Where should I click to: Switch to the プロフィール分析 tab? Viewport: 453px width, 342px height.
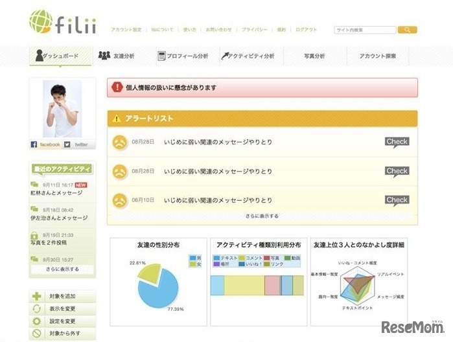[x=187, y=56]
